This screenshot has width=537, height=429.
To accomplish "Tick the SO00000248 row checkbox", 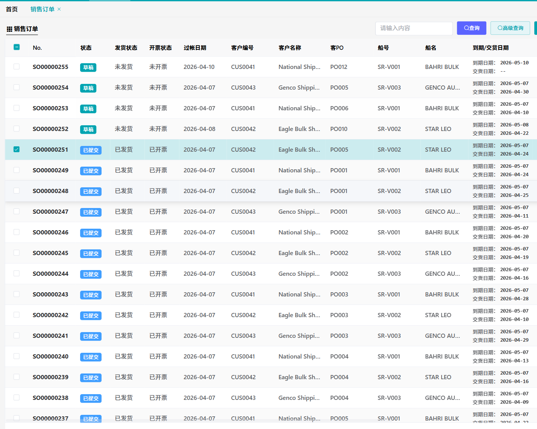I will coord(16,191).
